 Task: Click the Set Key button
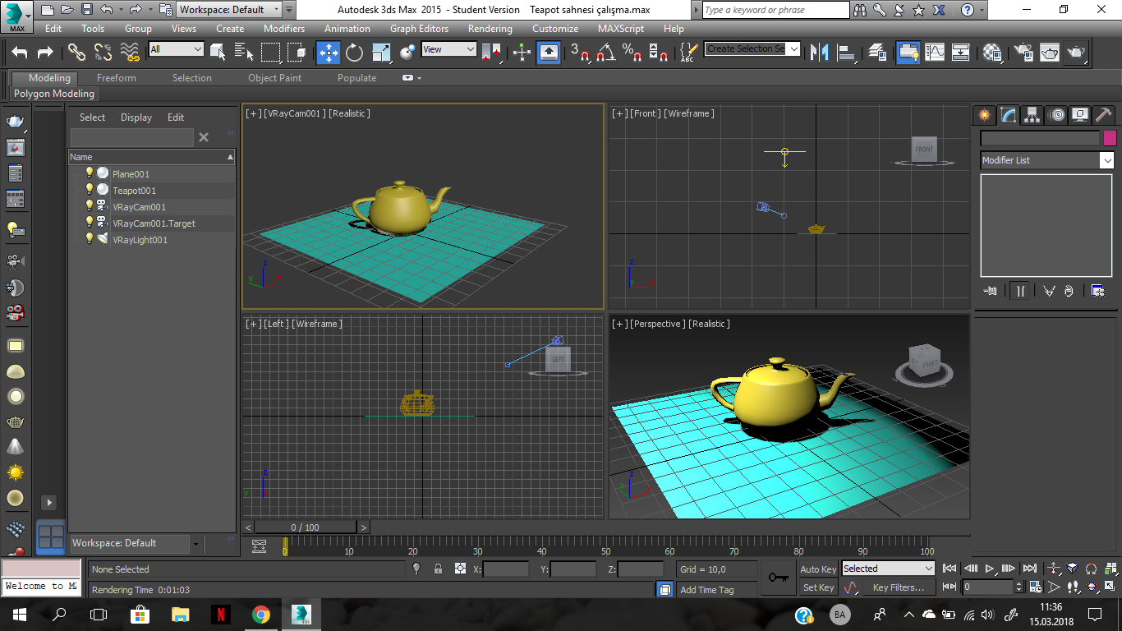(818, 587)
